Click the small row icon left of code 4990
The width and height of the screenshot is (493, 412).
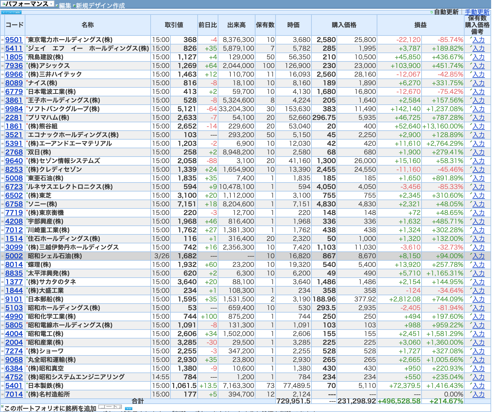click(2, 317)
